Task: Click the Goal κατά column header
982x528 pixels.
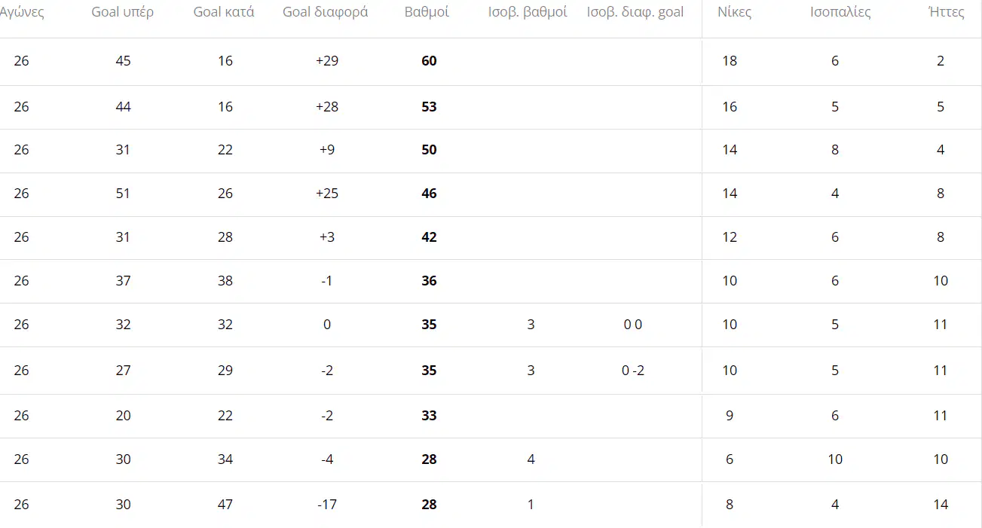Action: 224,13
